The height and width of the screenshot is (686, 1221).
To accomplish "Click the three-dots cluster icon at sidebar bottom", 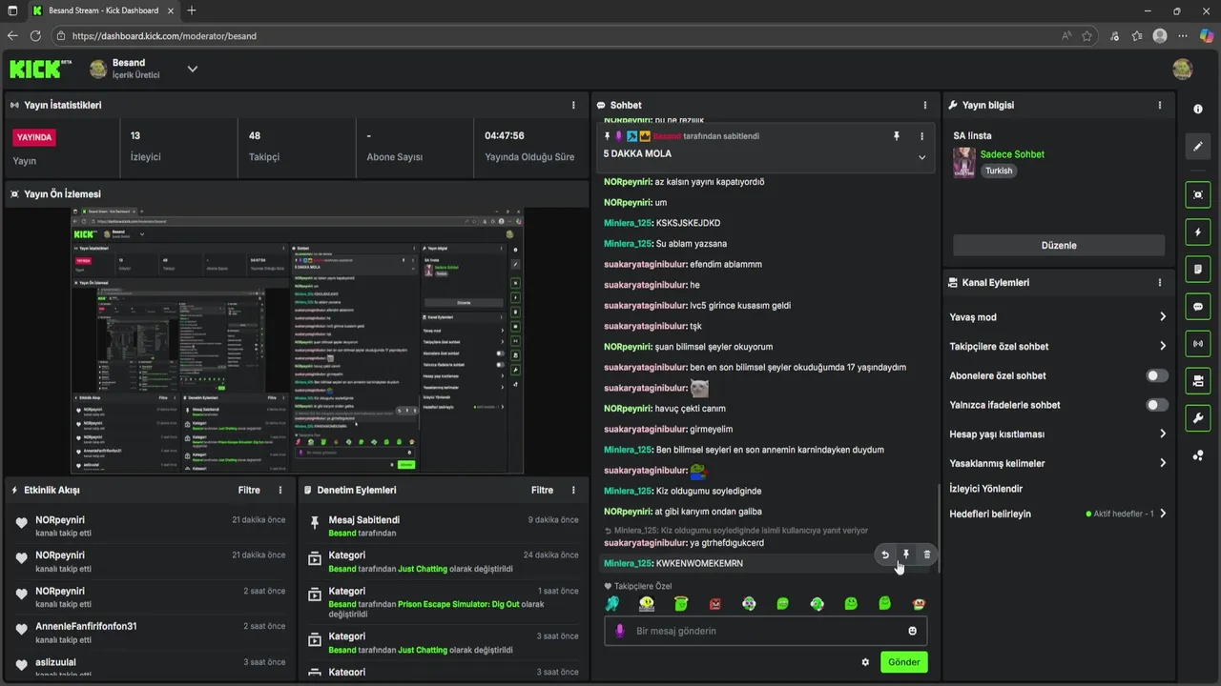I will [1198, 455].
